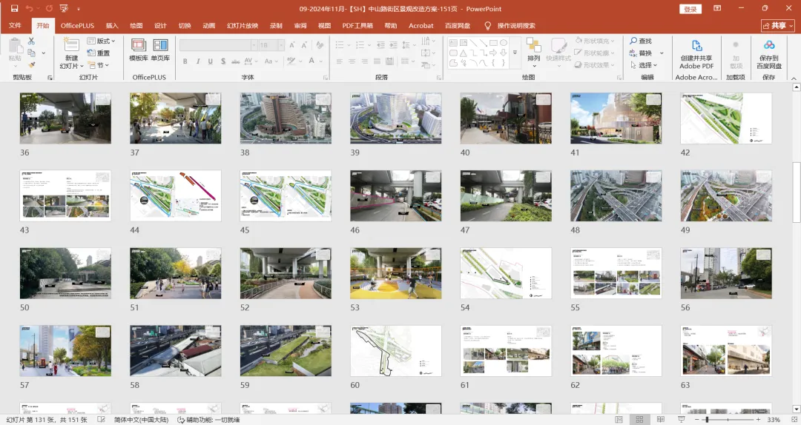
Task: Start Slide Show view from status bar
Action: 681,419
